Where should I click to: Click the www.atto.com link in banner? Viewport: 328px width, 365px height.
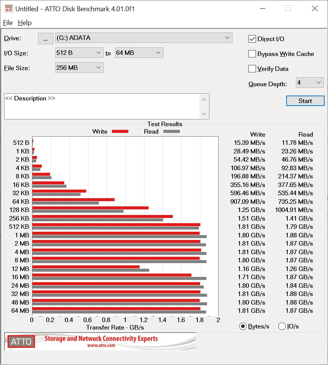click(101, 346)
